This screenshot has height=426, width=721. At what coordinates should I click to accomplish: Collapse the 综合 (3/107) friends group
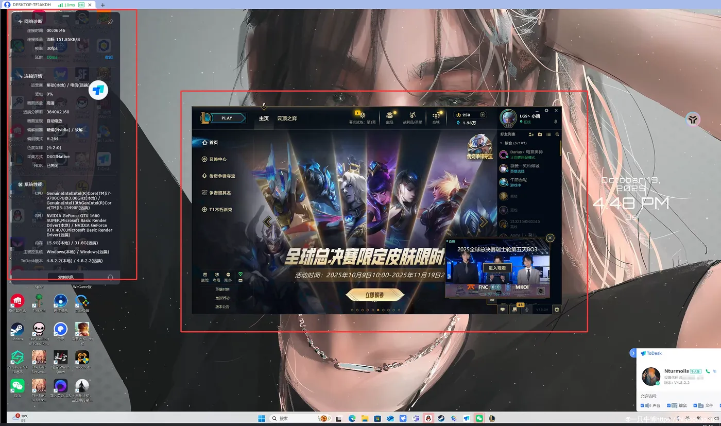click(501, 142)
